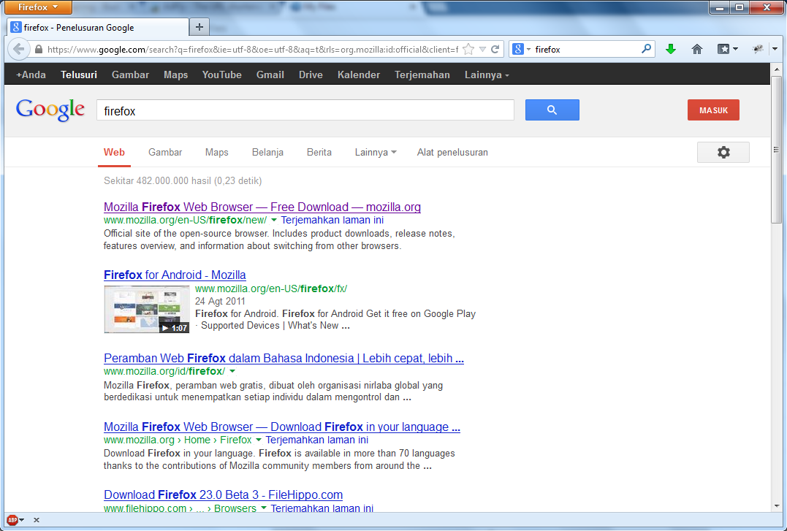Click the Google logo
This screenshot has height=531, width=787.
tap(50, 110)
